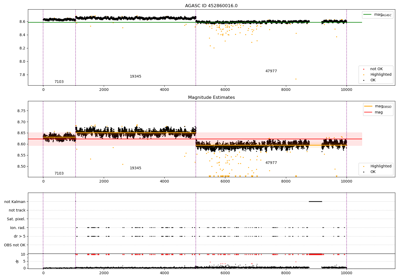Click OBSID label '47977' in Magnitude Estimates plot
This screenshot has width=399, height=279.
point(271,163)
